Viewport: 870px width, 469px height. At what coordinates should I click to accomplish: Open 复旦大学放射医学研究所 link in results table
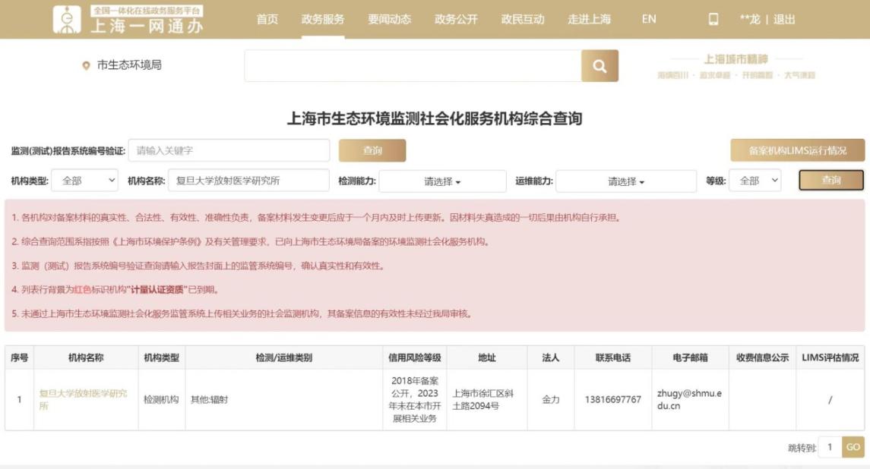[83, 399]
